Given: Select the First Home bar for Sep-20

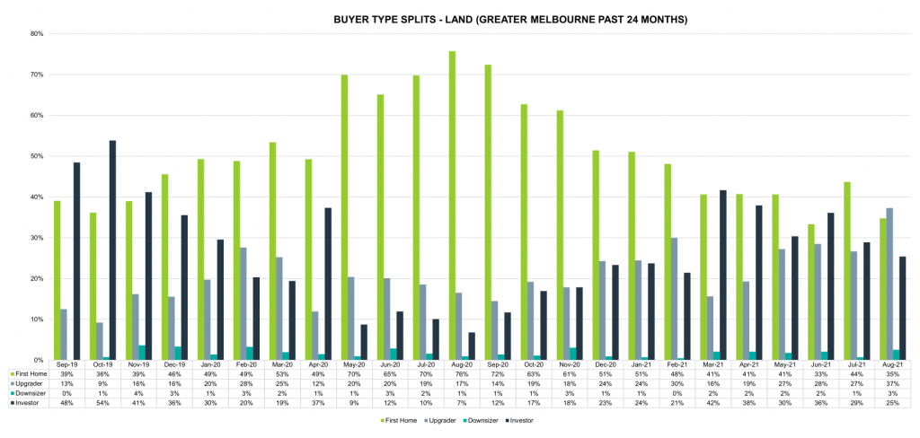Looking at the screenshot, I should tap(488, 212).
